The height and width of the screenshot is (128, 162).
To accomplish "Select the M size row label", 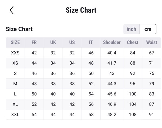I will pyautogui.click(x=15, y=84).
